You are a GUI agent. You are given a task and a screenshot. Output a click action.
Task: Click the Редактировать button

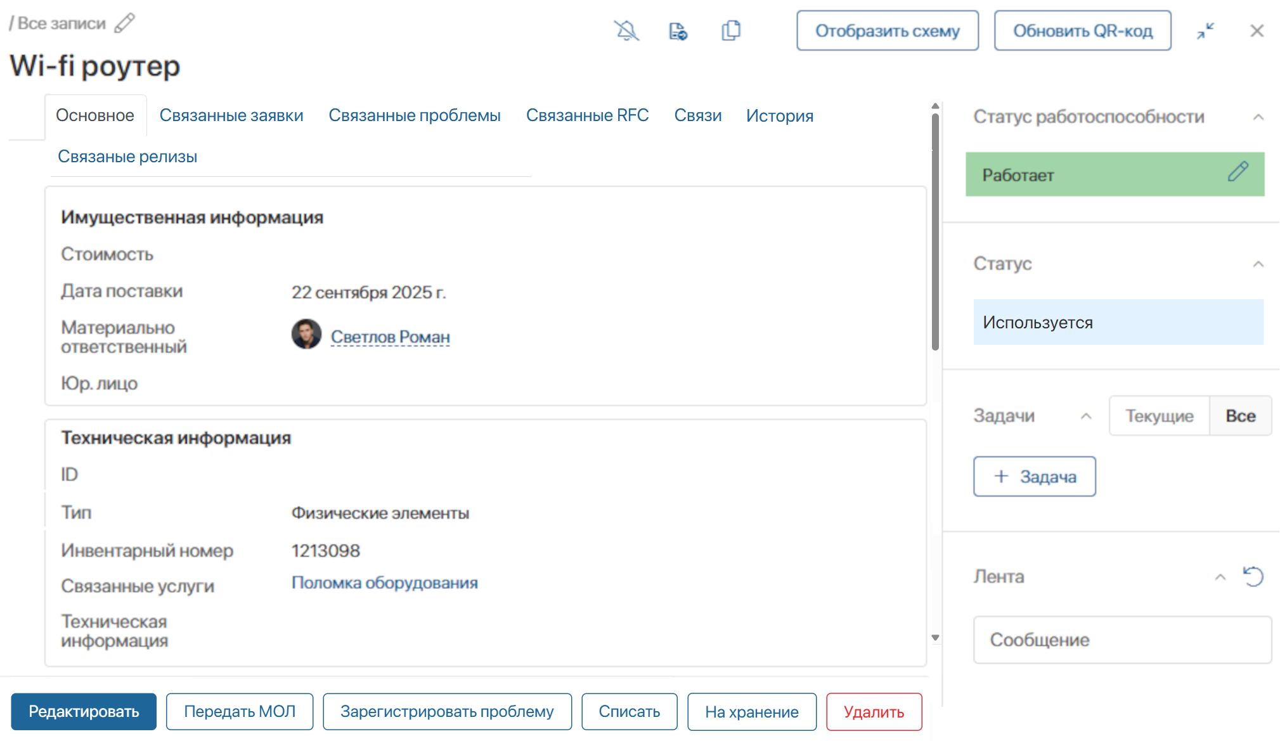pyautogui.click(x=84, y=712)
